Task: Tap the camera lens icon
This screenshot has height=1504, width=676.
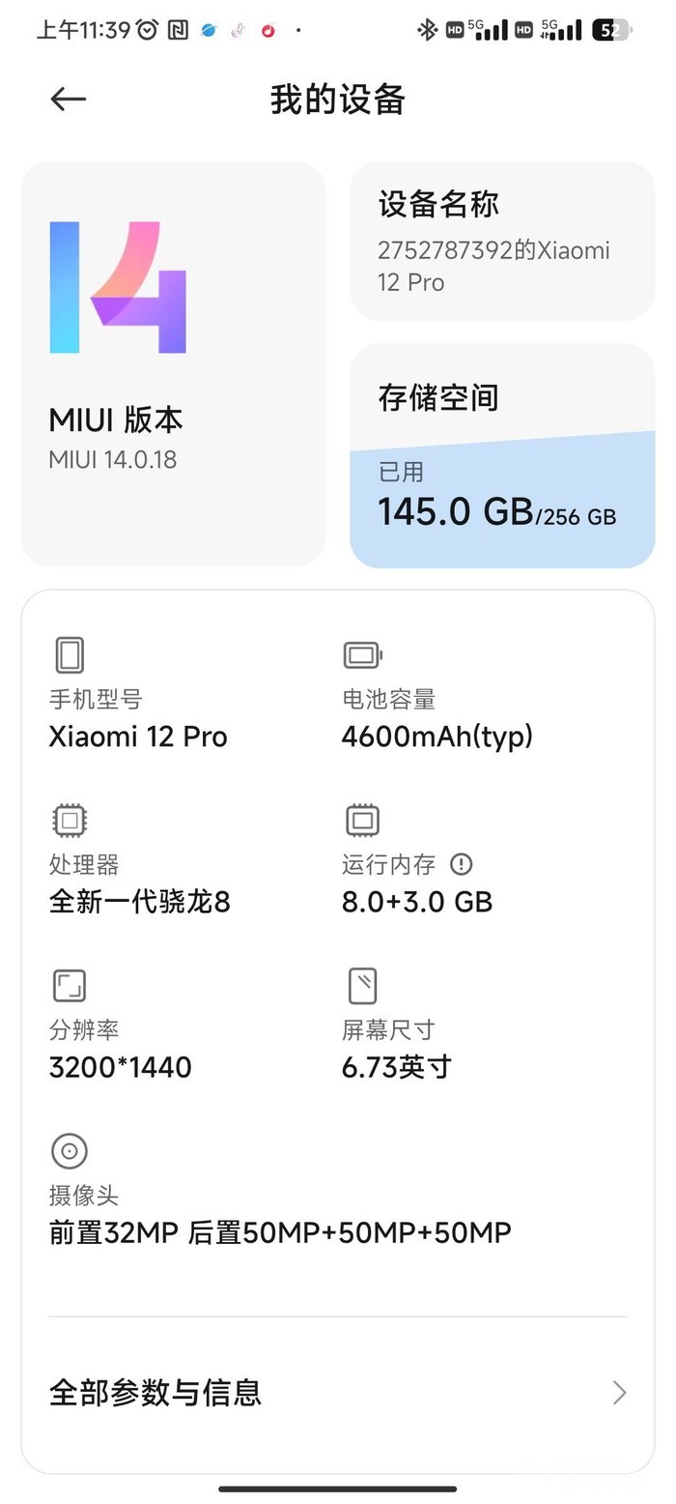Action: (x=70, y=1151)
